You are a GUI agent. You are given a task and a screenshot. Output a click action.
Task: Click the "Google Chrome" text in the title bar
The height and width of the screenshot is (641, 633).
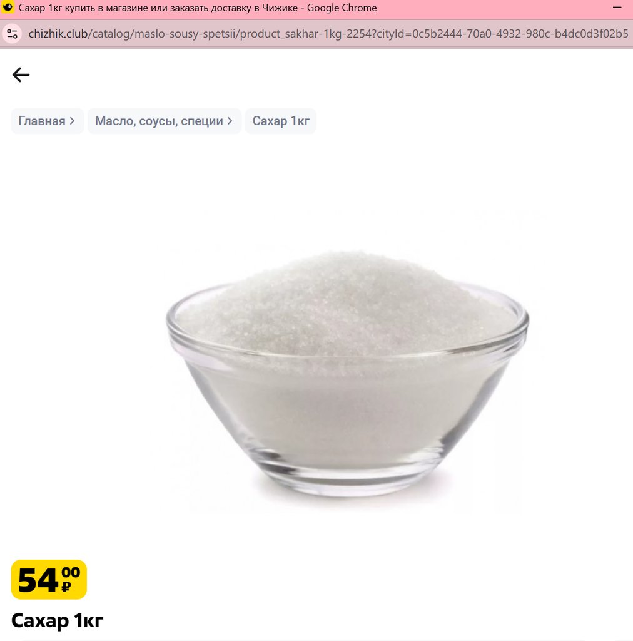[342, 8]
